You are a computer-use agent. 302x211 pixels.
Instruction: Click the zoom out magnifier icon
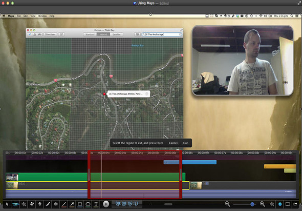tap(227, 204)
